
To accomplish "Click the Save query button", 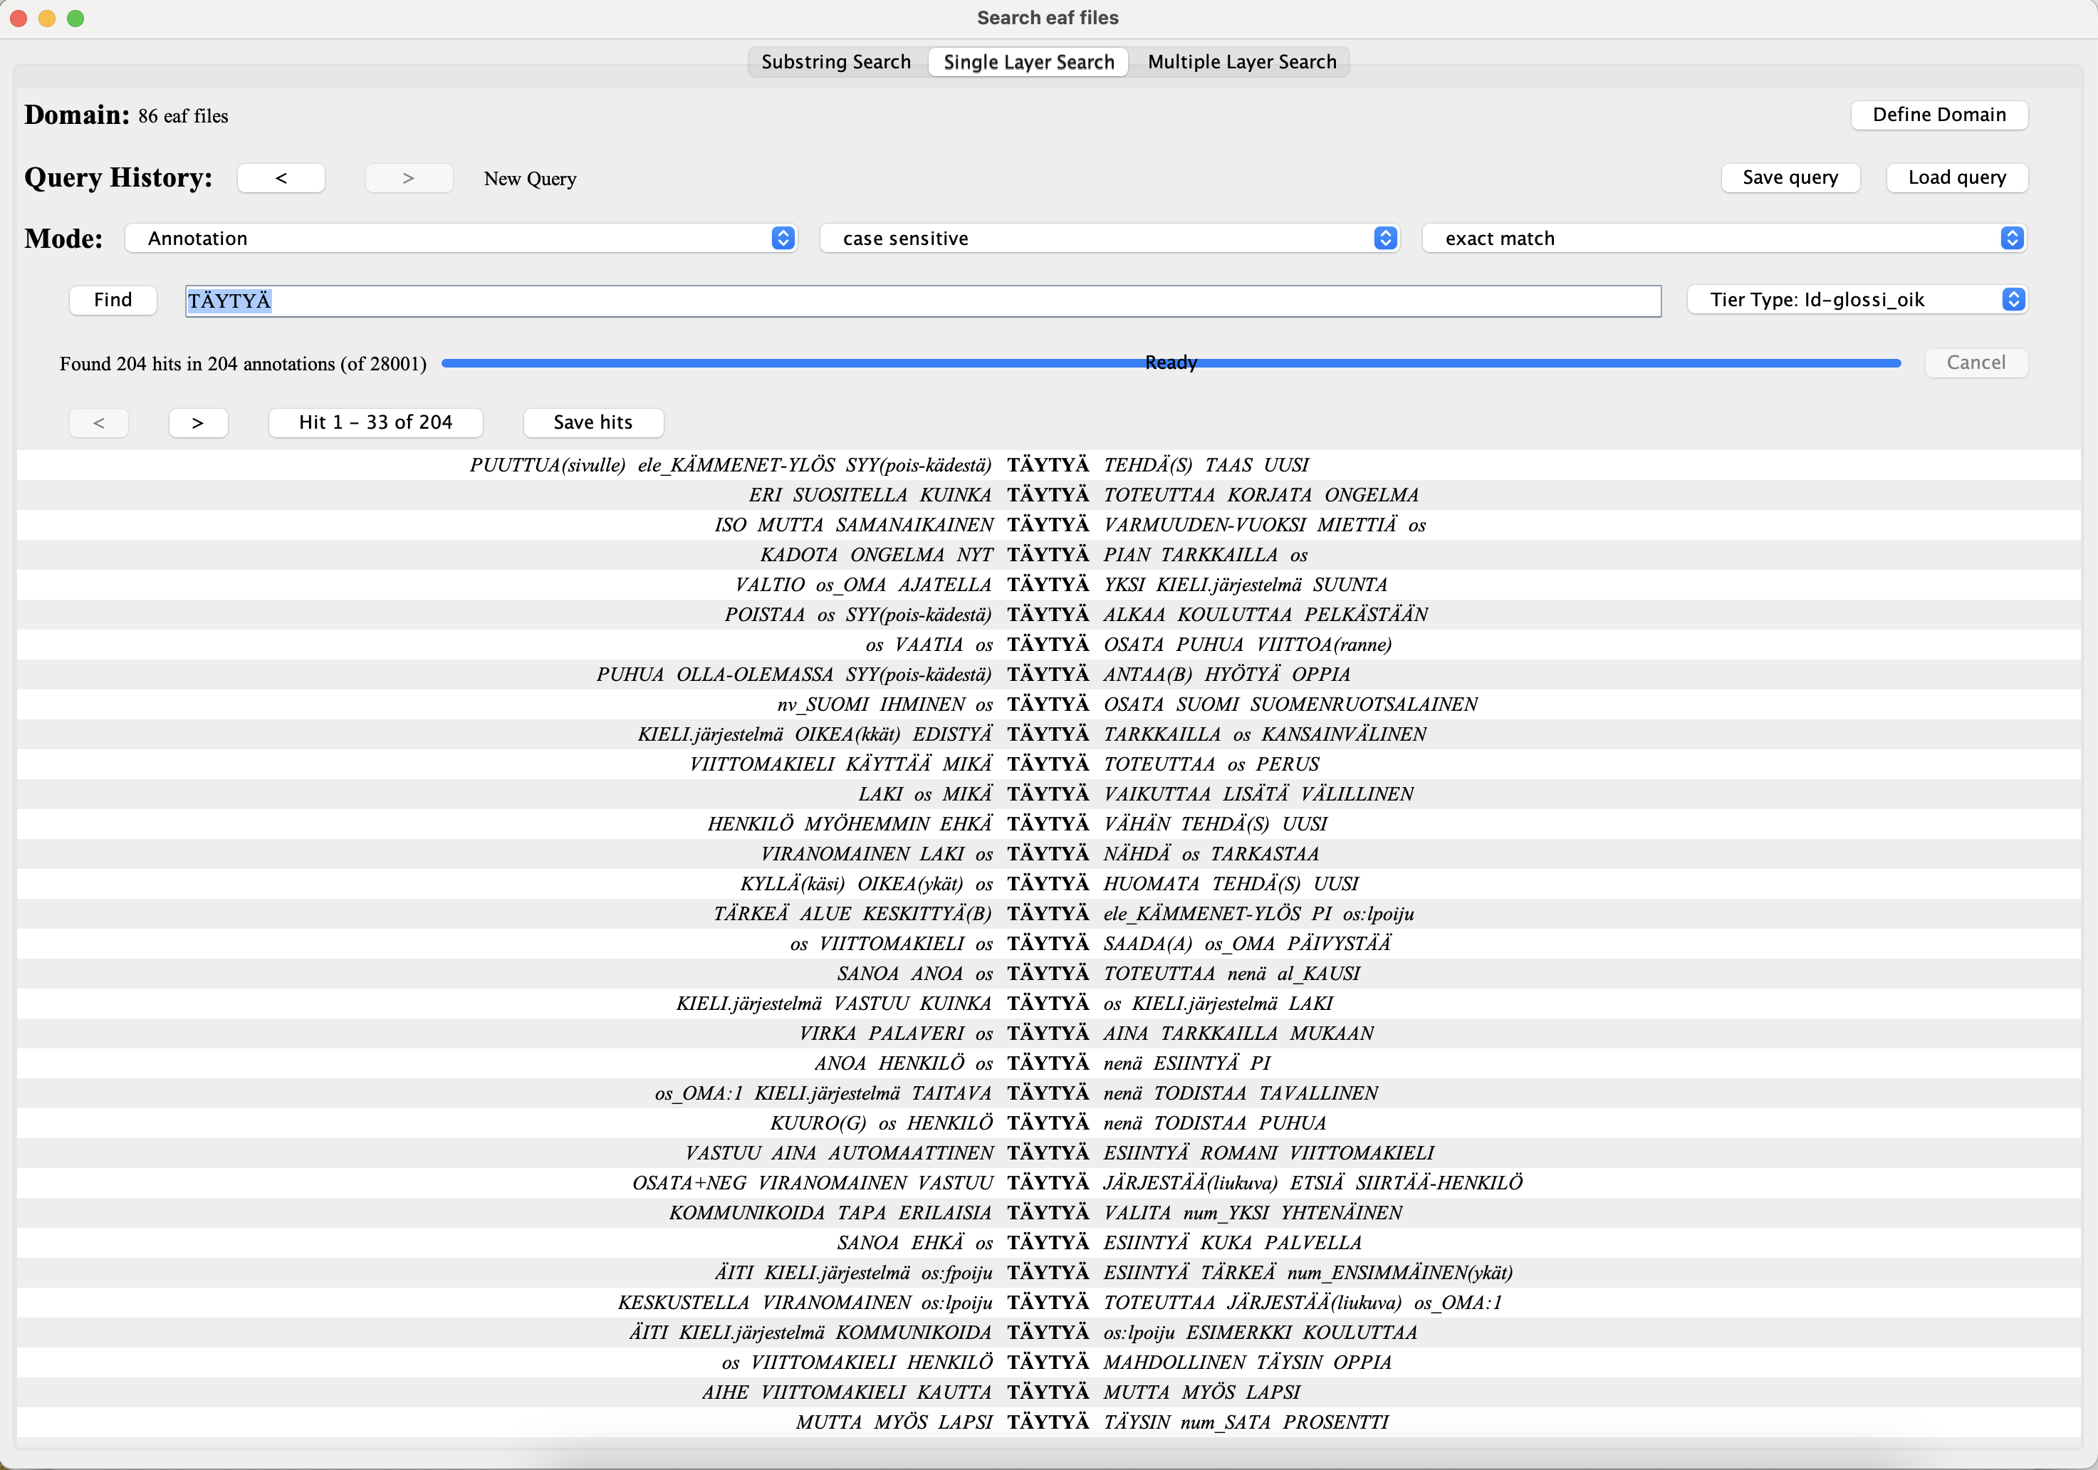I will pyautogui.click(x=1789, y=178).
